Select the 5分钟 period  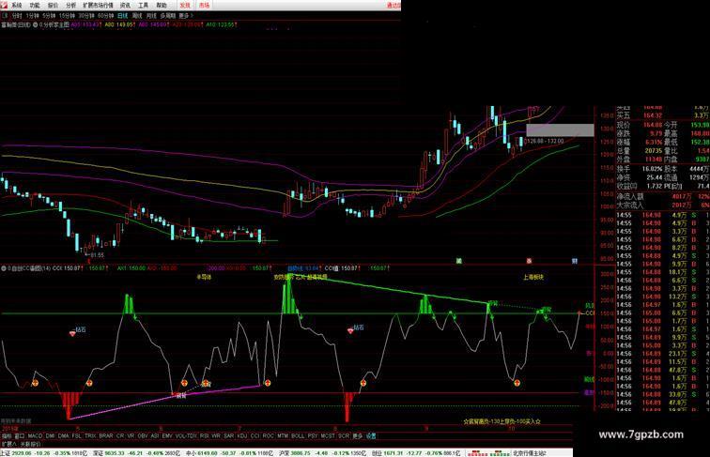click(x=49, y=15)
